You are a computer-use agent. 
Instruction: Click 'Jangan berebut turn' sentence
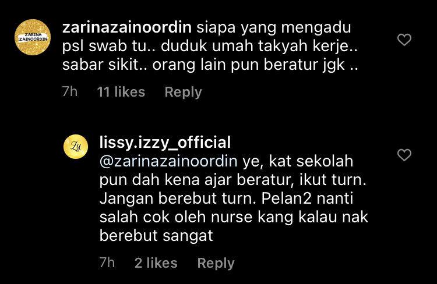(177, 198)
